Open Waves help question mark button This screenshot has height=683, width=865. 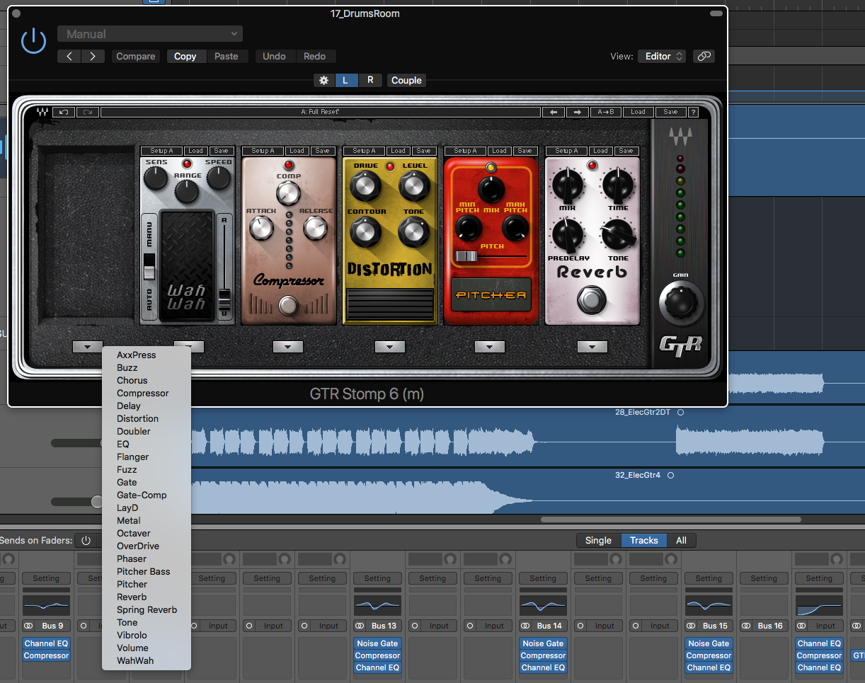point(693,112)
